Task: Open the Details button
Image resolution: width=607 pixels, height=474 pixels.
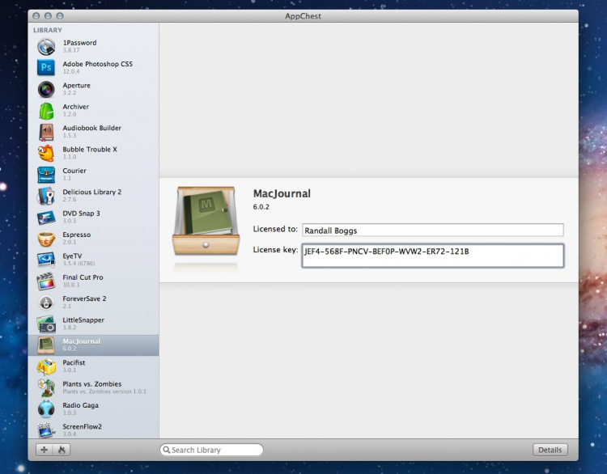Action: (x=550, y=450)
